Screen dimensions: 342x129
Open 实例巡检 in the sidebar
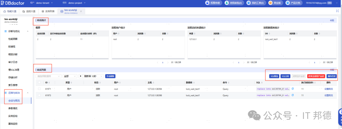[x=13, y=116]
